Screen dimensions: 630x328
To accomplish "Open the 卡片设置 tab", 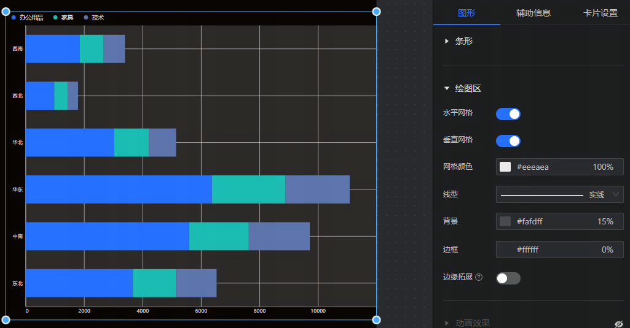I will (600, 13).
